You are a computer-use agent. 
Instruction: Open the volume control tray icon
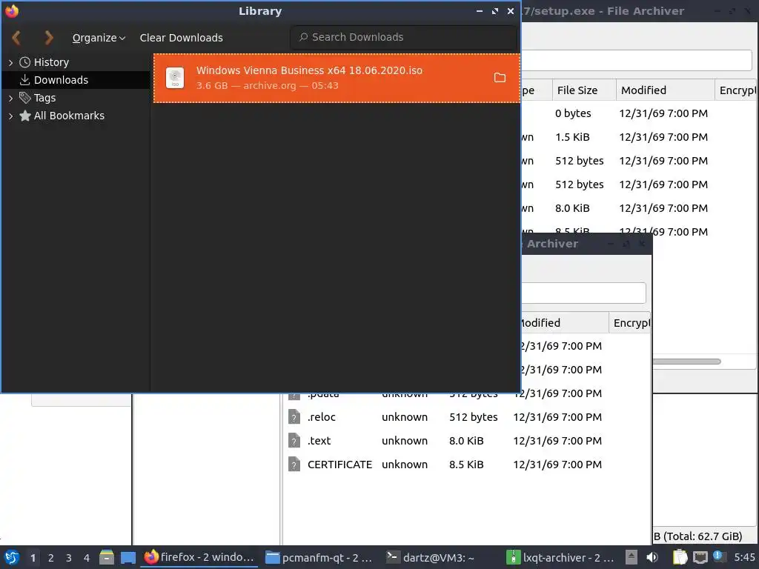point(652,557)
